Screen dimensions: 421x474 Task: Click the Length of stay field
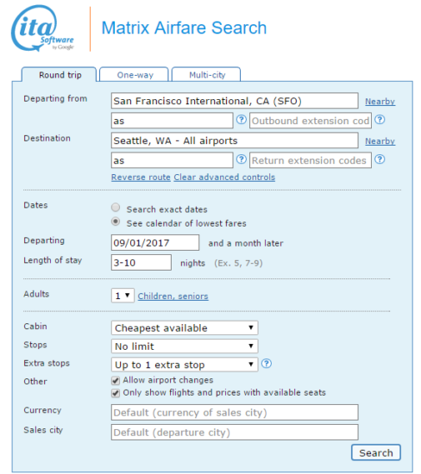coord(141,262)
